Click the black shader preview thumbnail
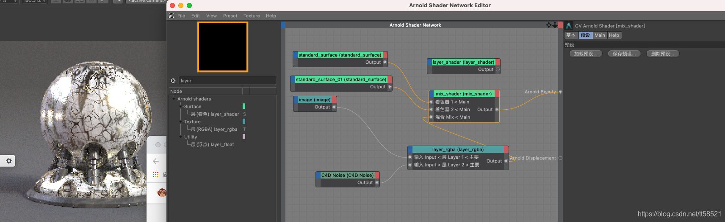 pyautogui.click(x=223, y=47)
